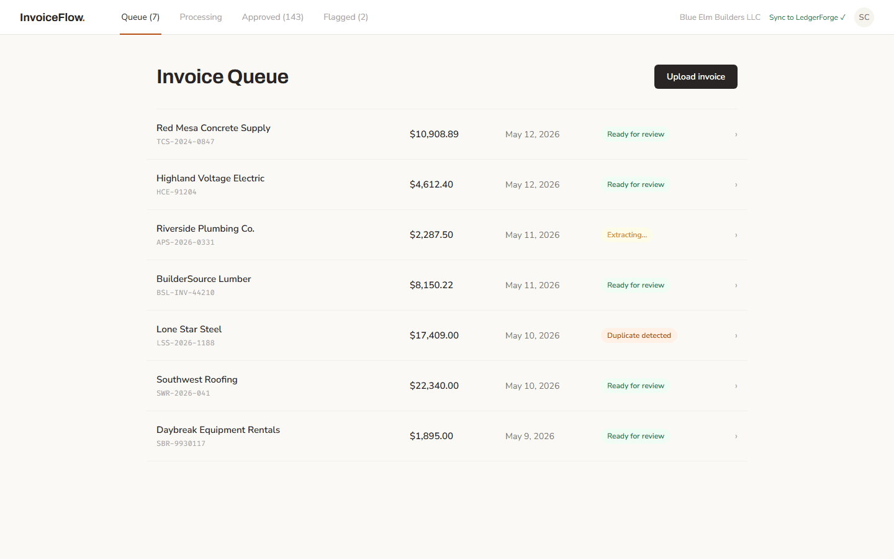Click invoice number BSL-INV-44210
Image resolution: width=894 pixels, height=559 pixels.
pos(186,293)
